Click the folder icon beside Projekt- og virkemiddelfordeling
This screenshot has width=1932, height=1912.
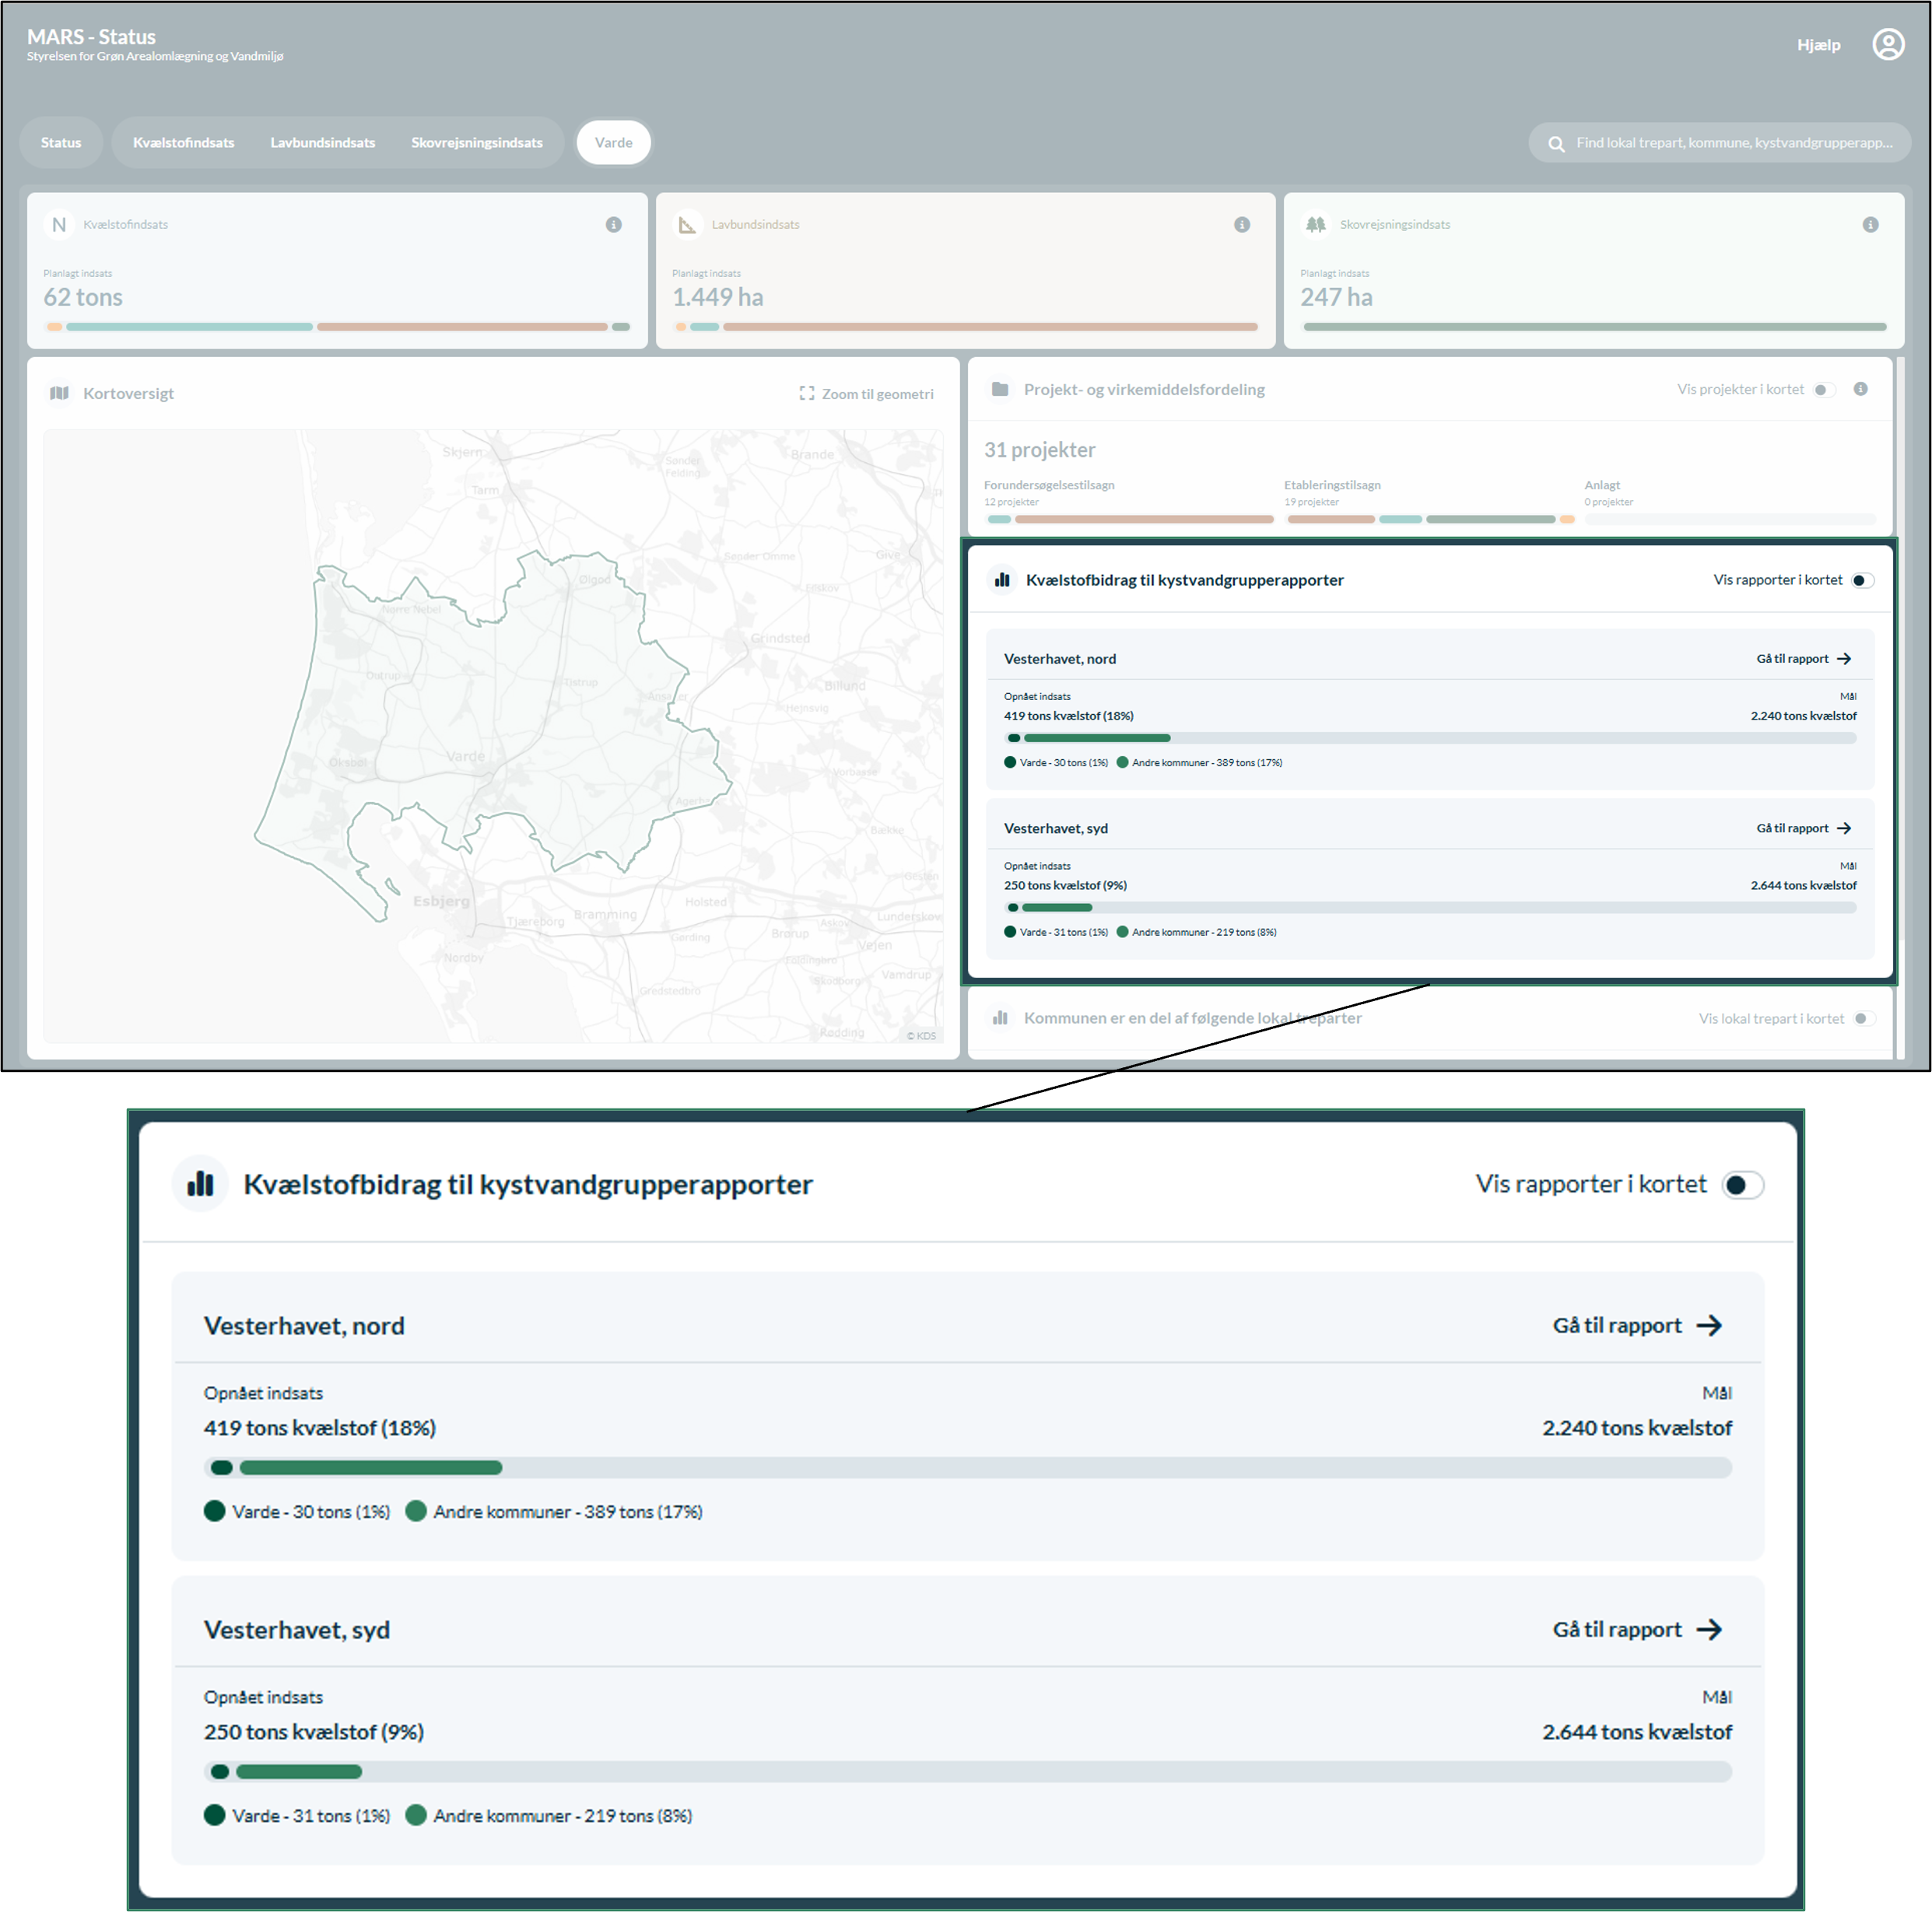(x=1000, y=389)
